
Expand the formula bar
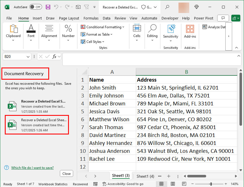click(239, 56)
